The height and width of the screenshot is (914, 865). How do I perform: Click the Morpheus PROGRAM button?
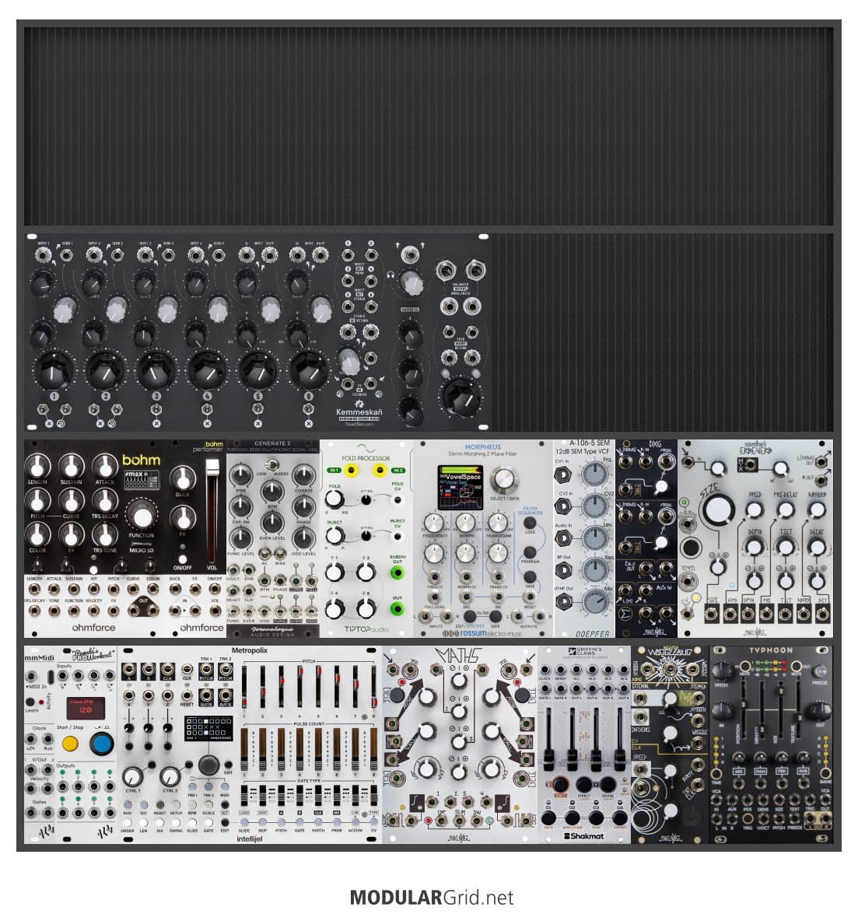(x=529, y=552)
